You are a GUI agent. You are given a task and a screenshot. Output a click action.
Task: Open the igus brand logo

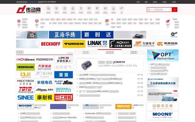click(25, 75)
